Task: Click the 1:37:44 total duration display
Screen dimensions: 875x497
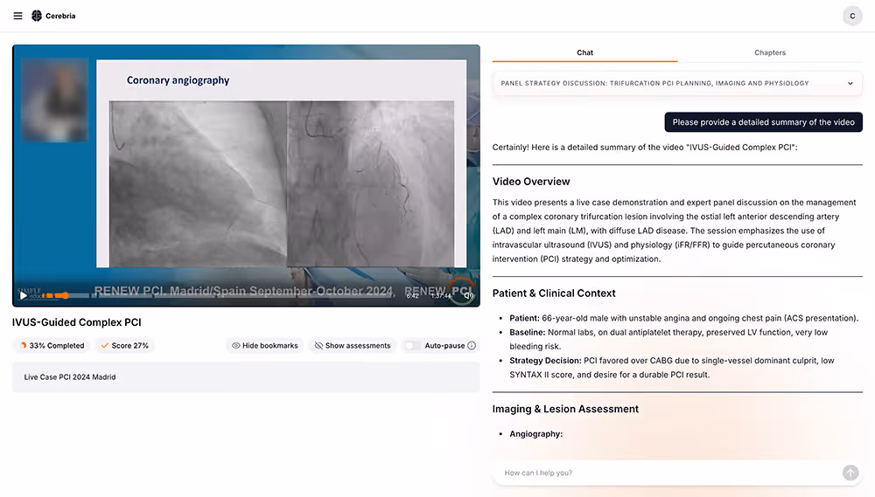Action: (x=441, y=296)
